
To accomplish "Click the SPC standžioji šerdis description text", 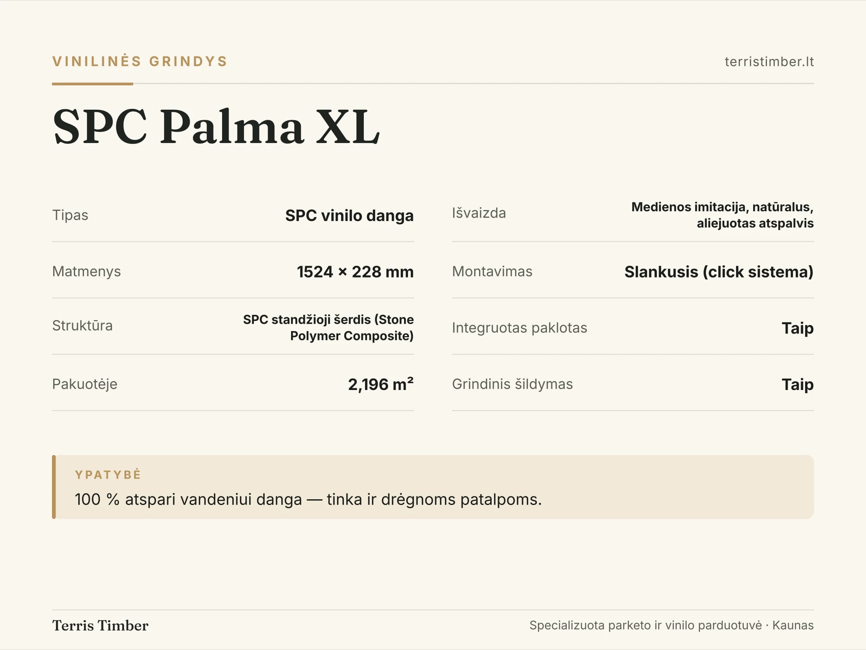I will (x=328, y=327).
